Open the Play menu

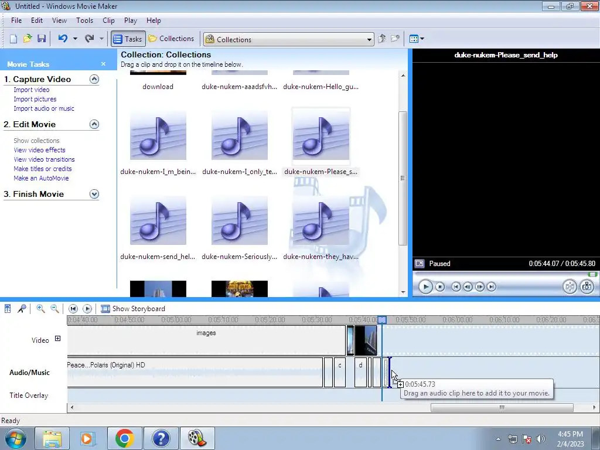[131, 21]
